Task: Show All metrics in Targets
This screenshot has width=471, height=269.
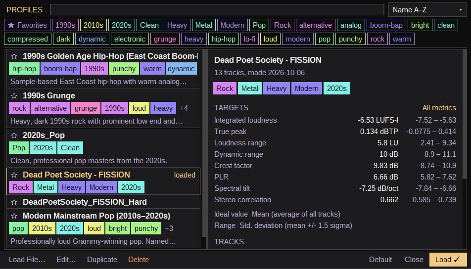Action: pos(439,108)
